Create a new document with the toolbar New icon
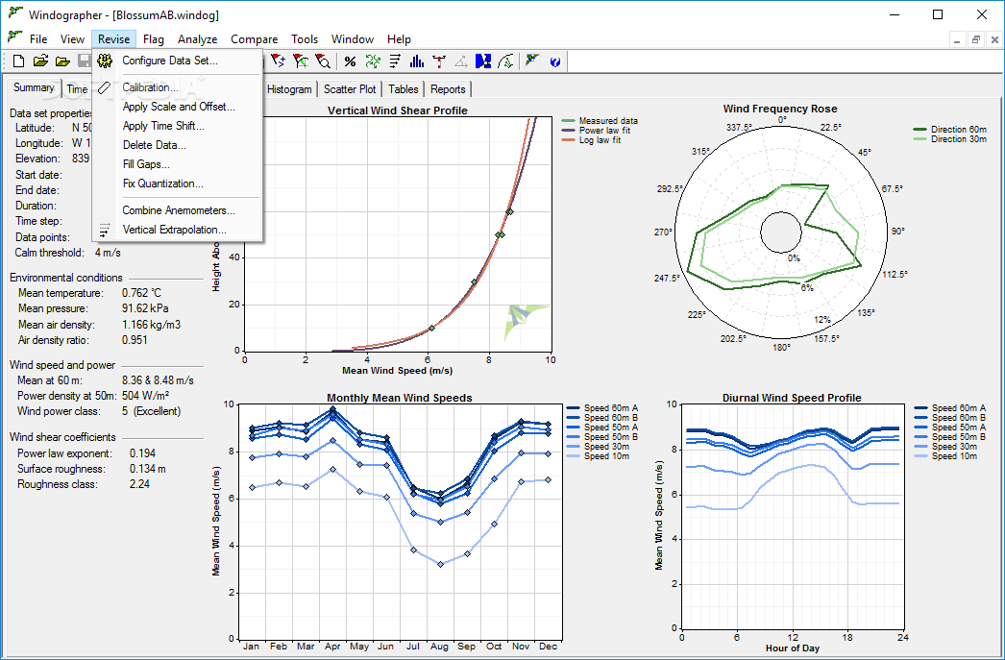The height and width of the screenshot is (660, 1005). tap(19, 61)
